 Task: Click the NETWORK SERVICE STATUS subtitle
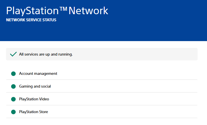(x=31, y=20)
